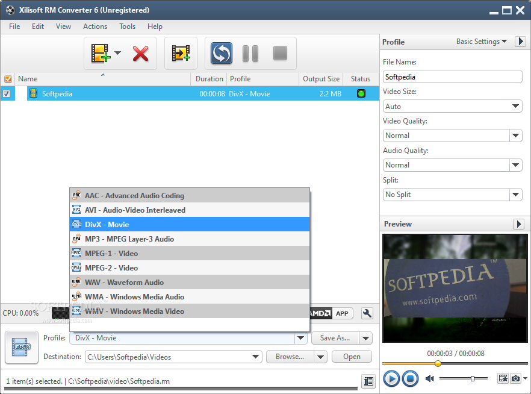Screen dimensions: 531x394
Task: Move the preview playback position slider
Action: click(438, 363)
